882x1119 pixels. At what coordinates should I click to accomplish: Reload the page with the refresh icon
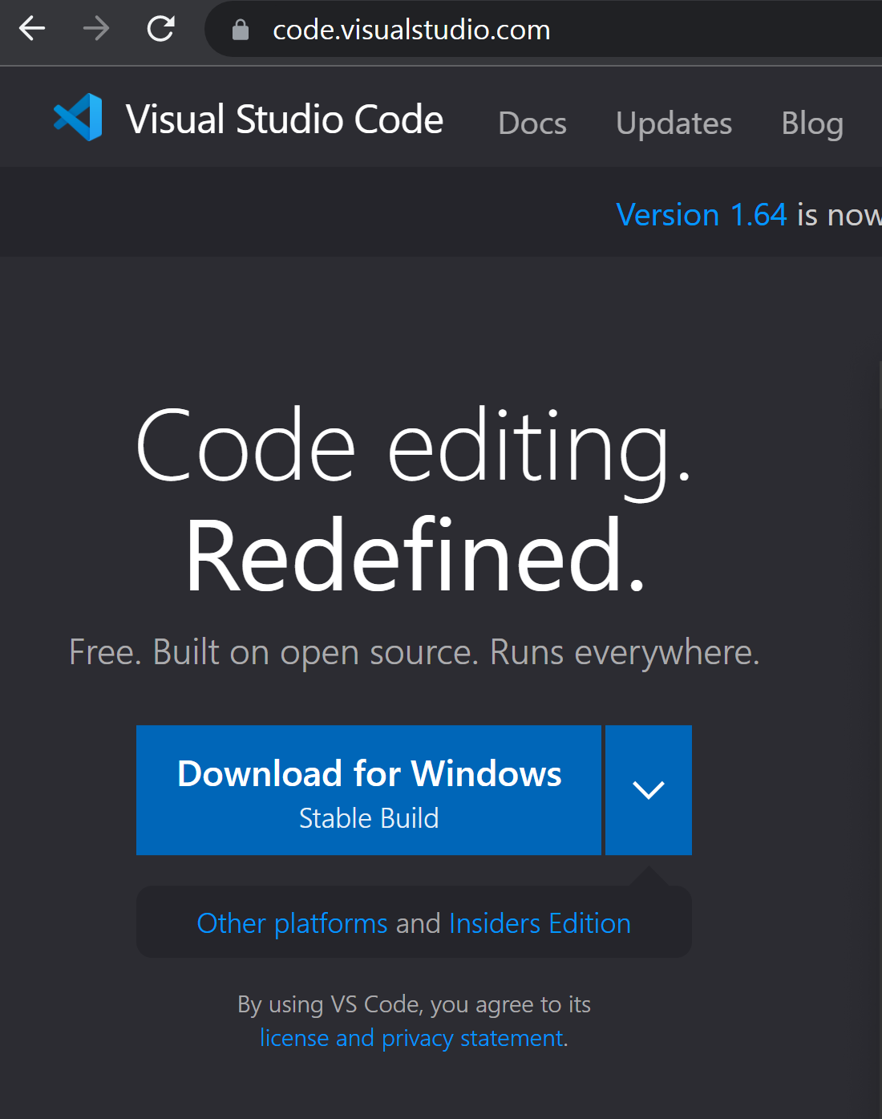pyautogui.click(x=160, y=29)
